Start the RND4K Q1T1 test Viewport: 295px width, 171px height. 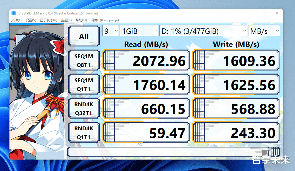(84, 132)
